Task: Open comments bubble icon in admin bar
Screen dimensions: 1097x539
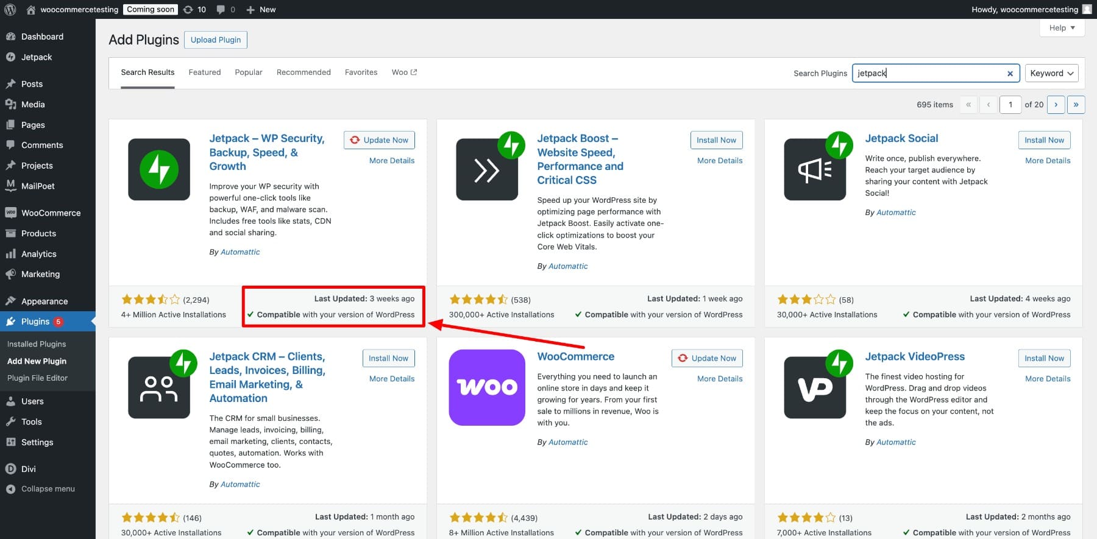Action: coord(221,9)
